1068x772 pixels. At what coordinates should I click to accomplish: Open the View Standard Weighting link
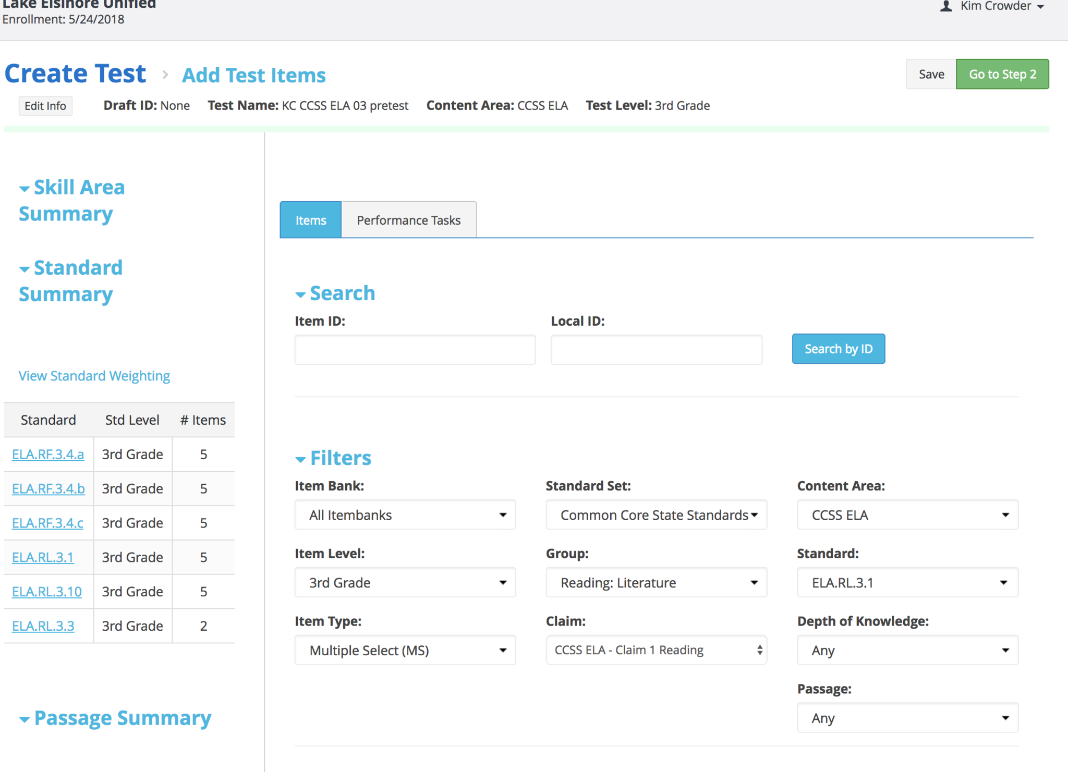pyautogui.click(x=94, y=376)
